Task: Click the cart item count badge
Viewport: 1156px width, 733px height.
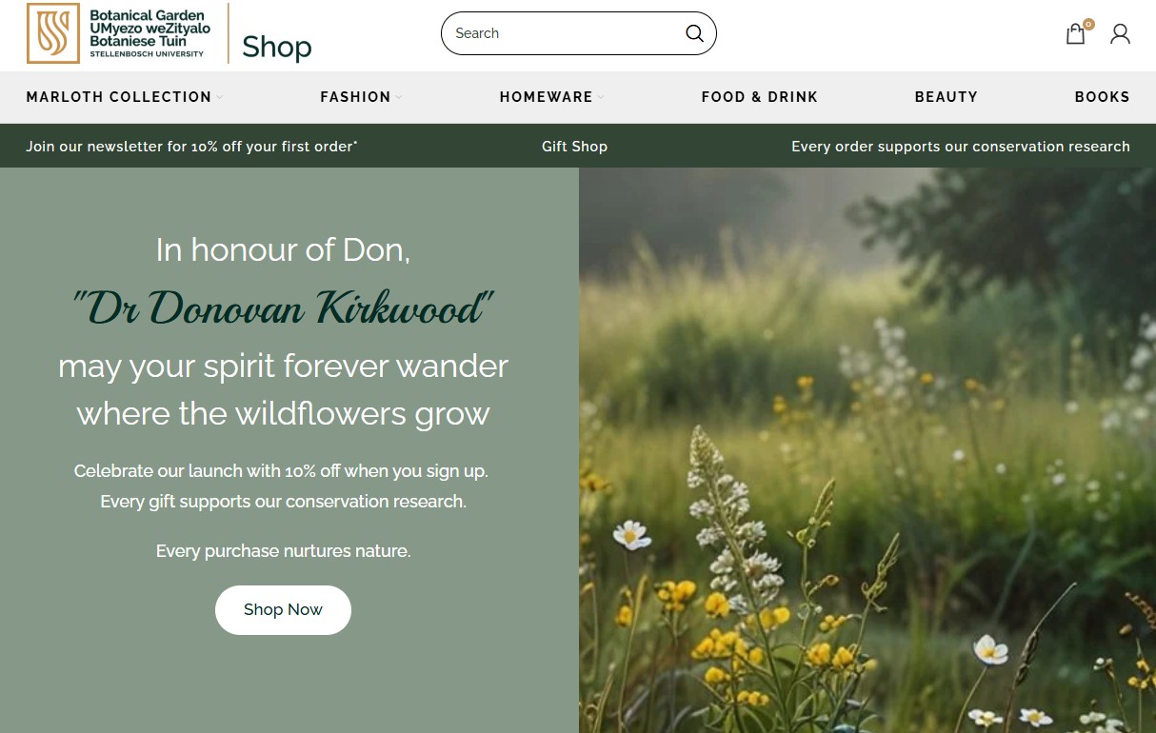Action: (x=1088, y=24)
